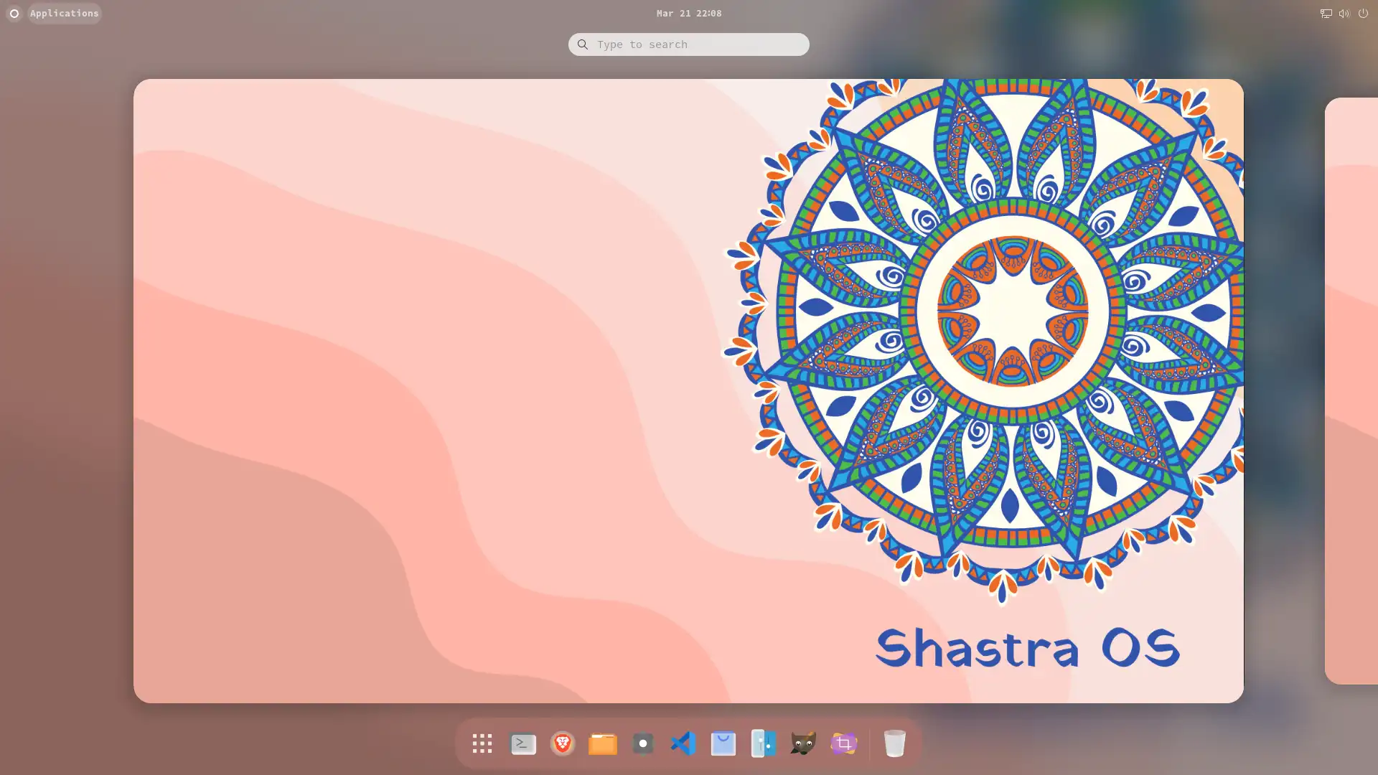The width and height of the screenshot is (1378, 775).
Task: Click the taskbar system power indicator
Action: pos(1364,13)
